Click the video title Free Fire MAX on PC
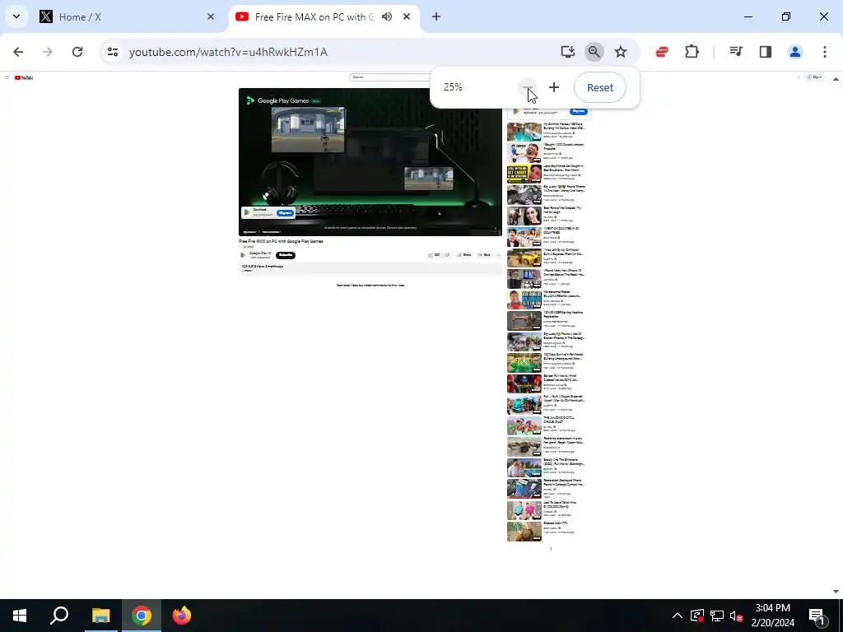Viewport: 843px width, 632px height. pyautogui.click(x=281, y=241)
